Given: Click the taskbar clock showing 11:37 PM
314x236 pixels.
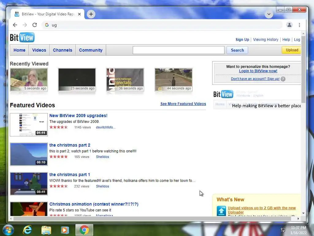Looking at the screenshot, I should (298, 228).
